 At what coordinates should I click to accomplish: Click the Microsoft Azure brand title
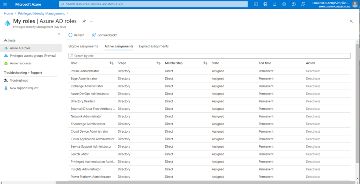(28, 4)
